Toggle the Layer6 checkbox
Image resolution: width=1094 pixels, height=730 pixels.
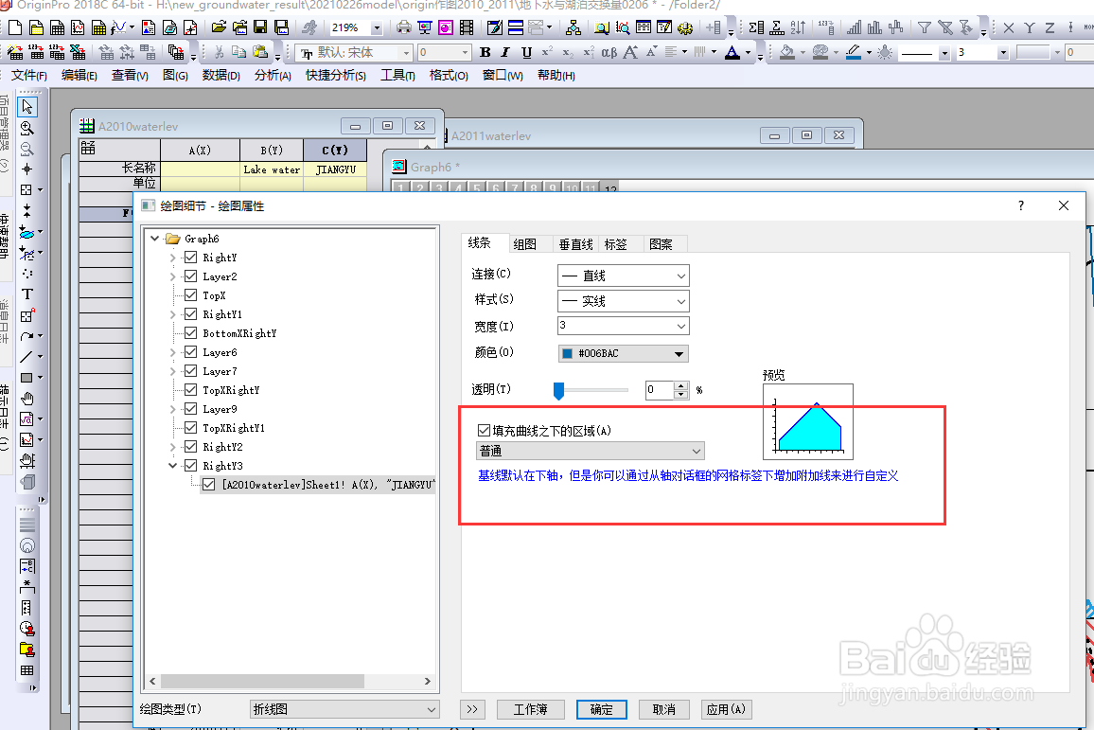tap(190, 352)
